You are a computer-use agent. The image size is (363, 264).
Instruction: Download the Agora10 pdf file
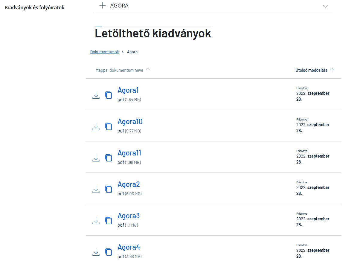tap(96, 126)
